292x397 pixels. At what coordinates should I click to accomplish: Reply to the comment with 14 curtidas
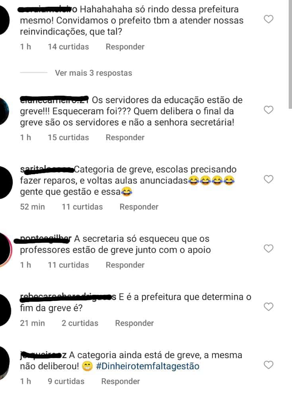click(125, 46)
